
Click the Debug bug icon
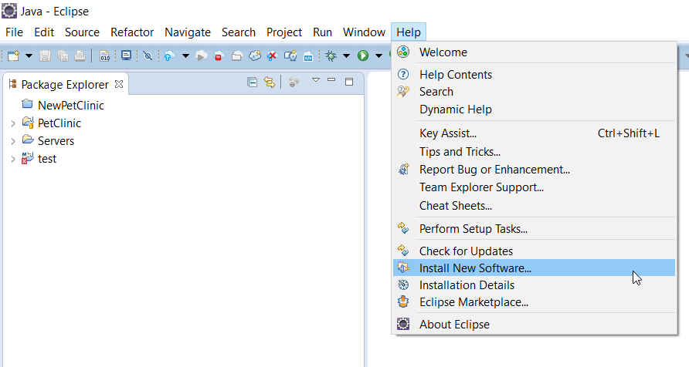(x=331, y=56)
